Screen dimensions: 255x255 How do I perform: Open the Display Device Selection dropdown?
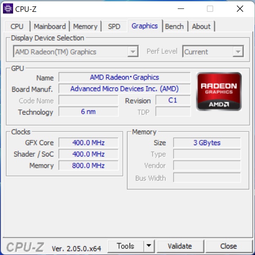(x=76, y=52)
